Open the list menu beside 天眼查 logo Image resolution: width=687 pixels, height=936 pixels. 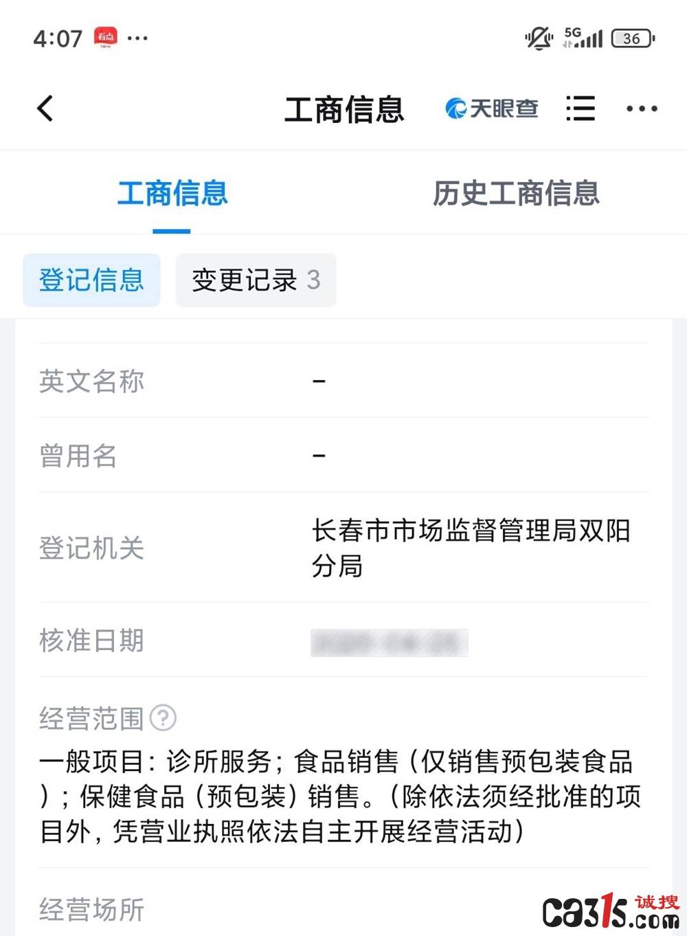[x=581, y=109]
